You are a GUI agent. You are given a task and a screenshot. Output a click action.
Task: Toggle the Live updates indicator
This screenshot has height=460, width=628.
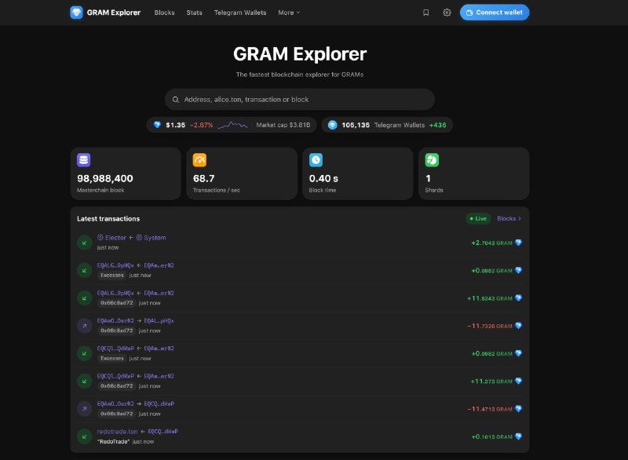click(x=478, y=218)
